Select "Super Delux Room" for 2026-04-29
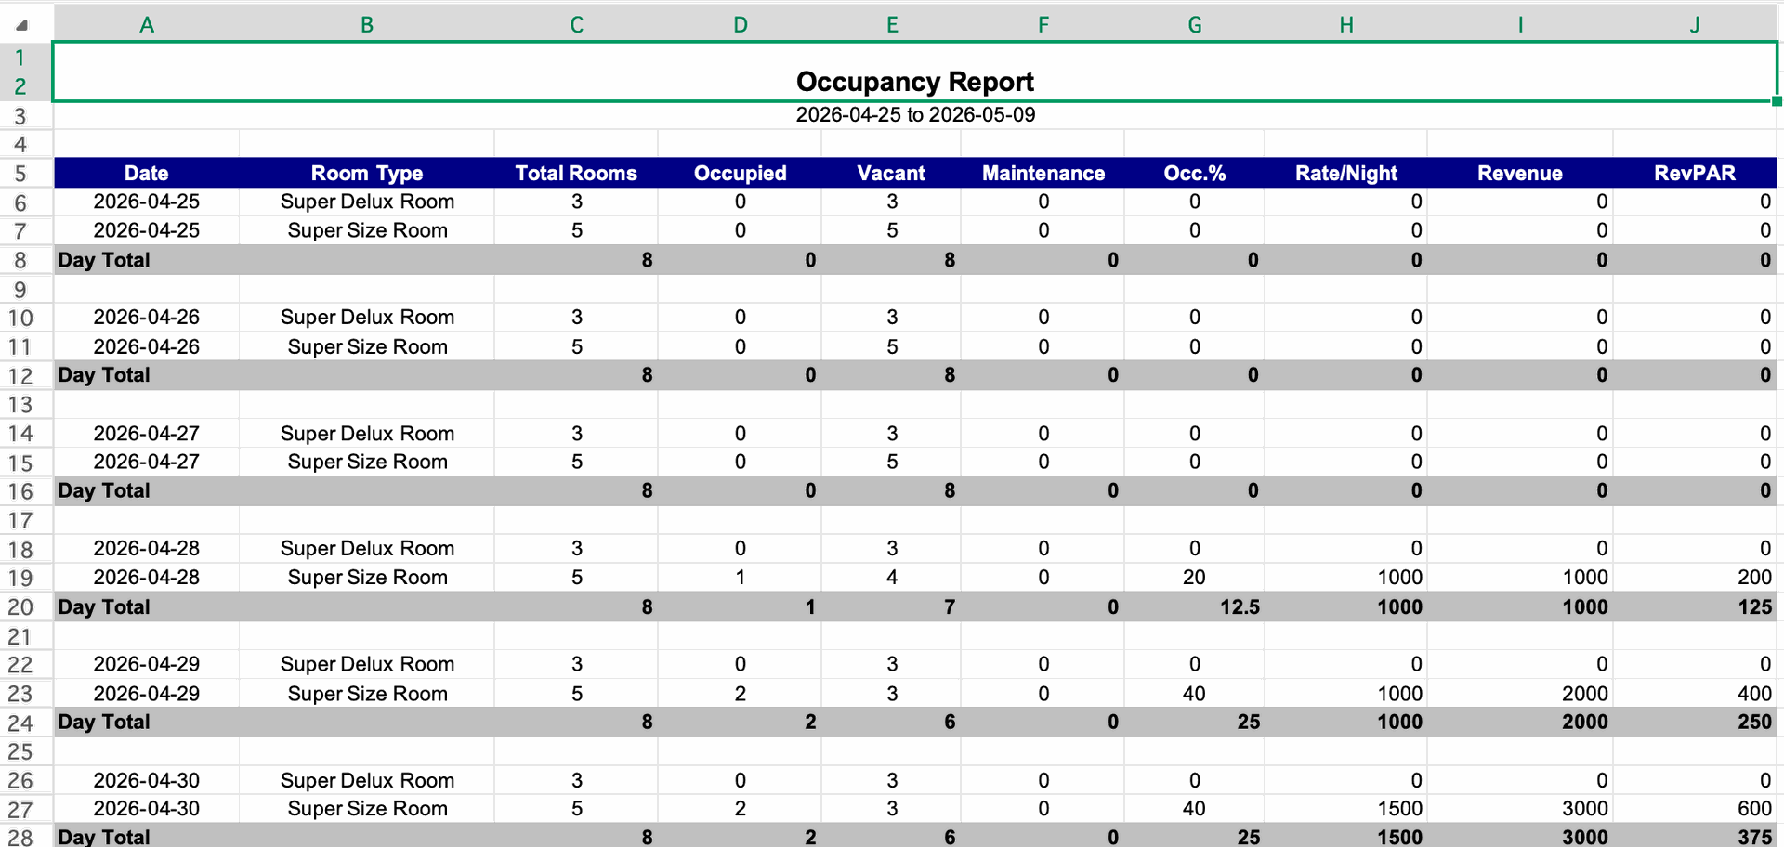This screenshot has height=847, width=1784. [x=367, y=664]
